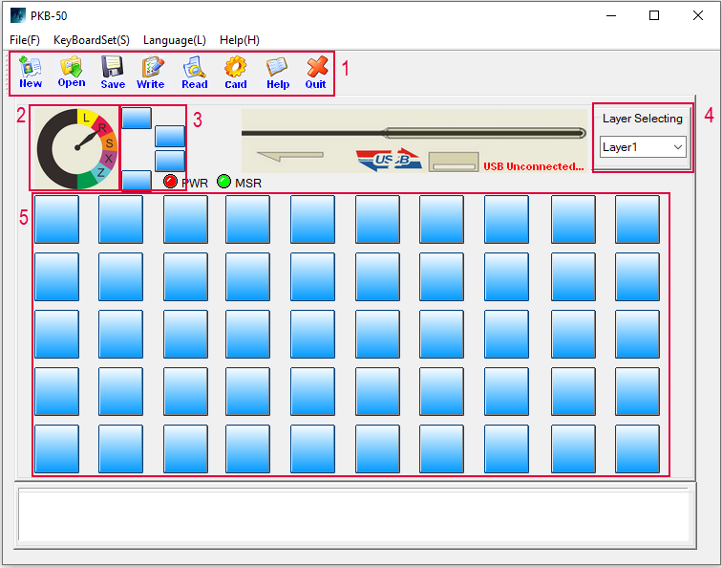
Task: Open the Help(H) menu
Action: (x=240, y=40)
